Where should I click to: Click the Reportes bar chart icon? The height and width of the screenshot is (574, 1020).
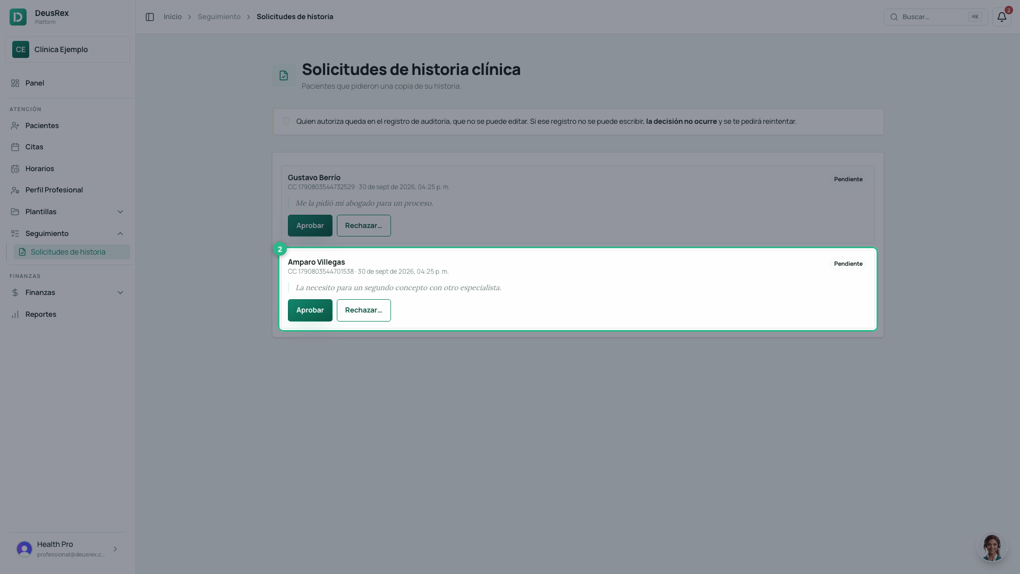tap(15, 315)
